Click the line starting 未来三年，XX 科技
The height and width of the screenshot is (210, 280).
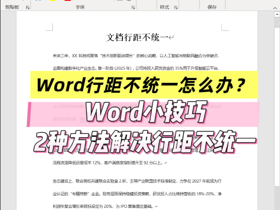tap(136, 56)
